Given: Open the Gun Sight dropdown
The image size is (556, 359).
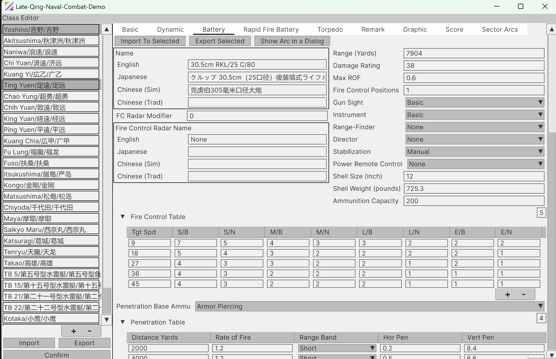Looking at the screenshot, I should (x=540, y=102).
